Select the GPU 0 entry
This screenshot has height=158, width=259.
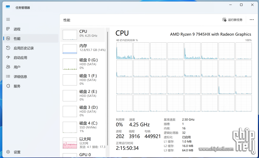click(83, 155)
